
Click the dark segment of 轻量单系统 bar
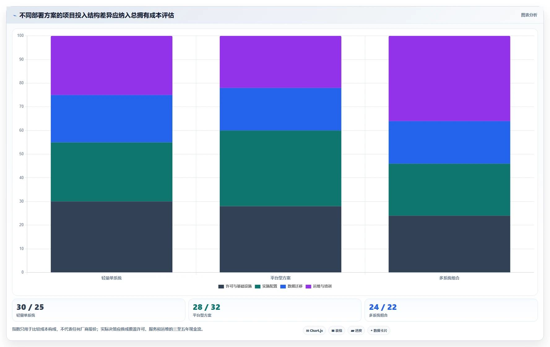(x=111, y=237)
